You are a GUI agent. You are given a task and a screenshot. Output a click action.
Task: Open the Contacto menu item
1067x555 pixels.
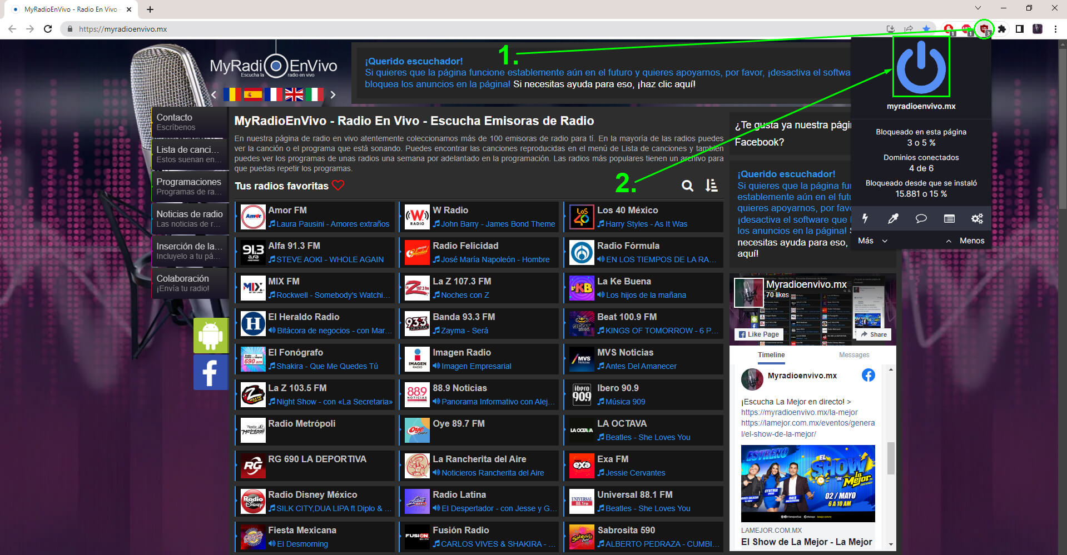(x=190, y=122)
